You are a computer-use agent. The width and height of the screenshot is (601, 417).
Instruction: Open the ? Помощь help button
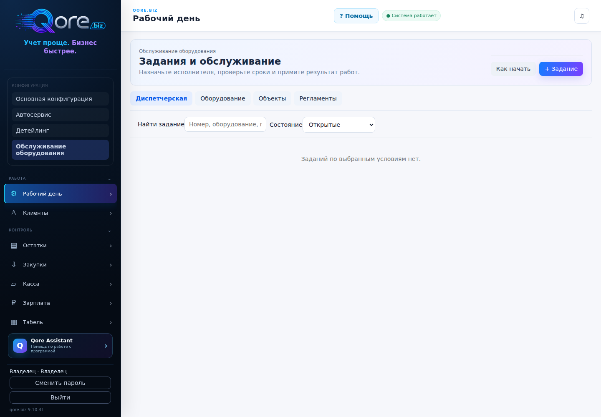click(x=356, y=16)
